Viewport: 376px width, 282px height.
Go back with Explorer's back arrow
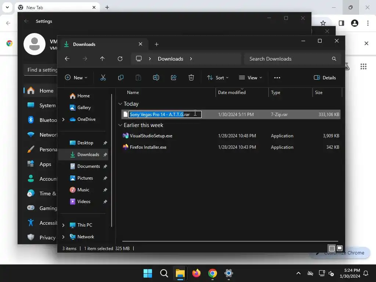pos(67,59)
